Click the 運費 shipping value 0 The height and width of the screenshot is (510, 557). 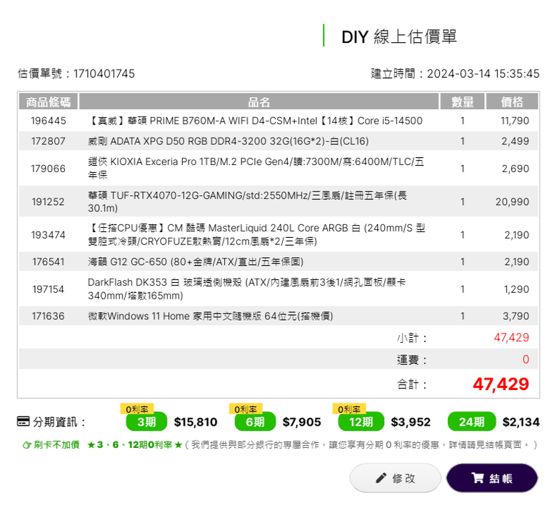pyautogui.click(x=526, y=359)
